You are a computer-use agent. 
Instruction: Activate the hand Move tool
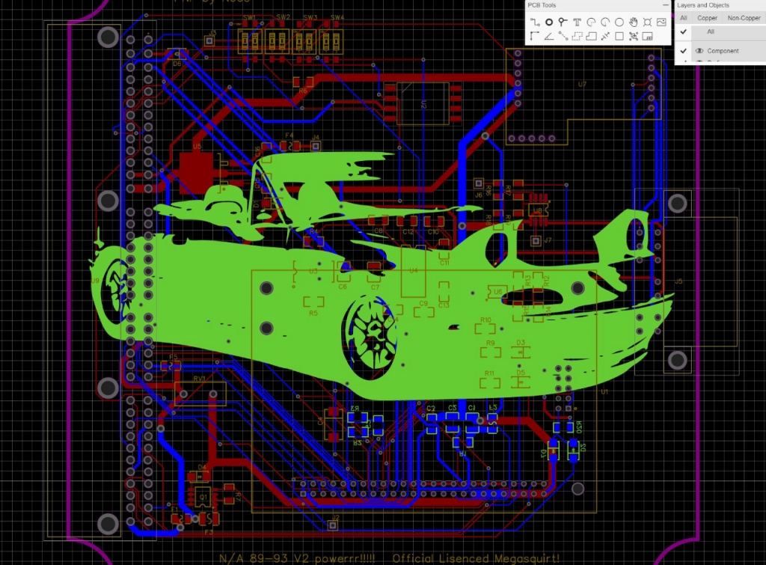[x=633, y=22]
